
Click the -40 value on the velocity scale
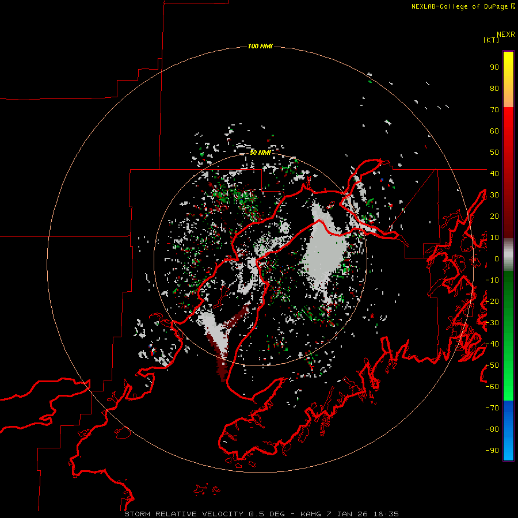(x=492, y=344)
